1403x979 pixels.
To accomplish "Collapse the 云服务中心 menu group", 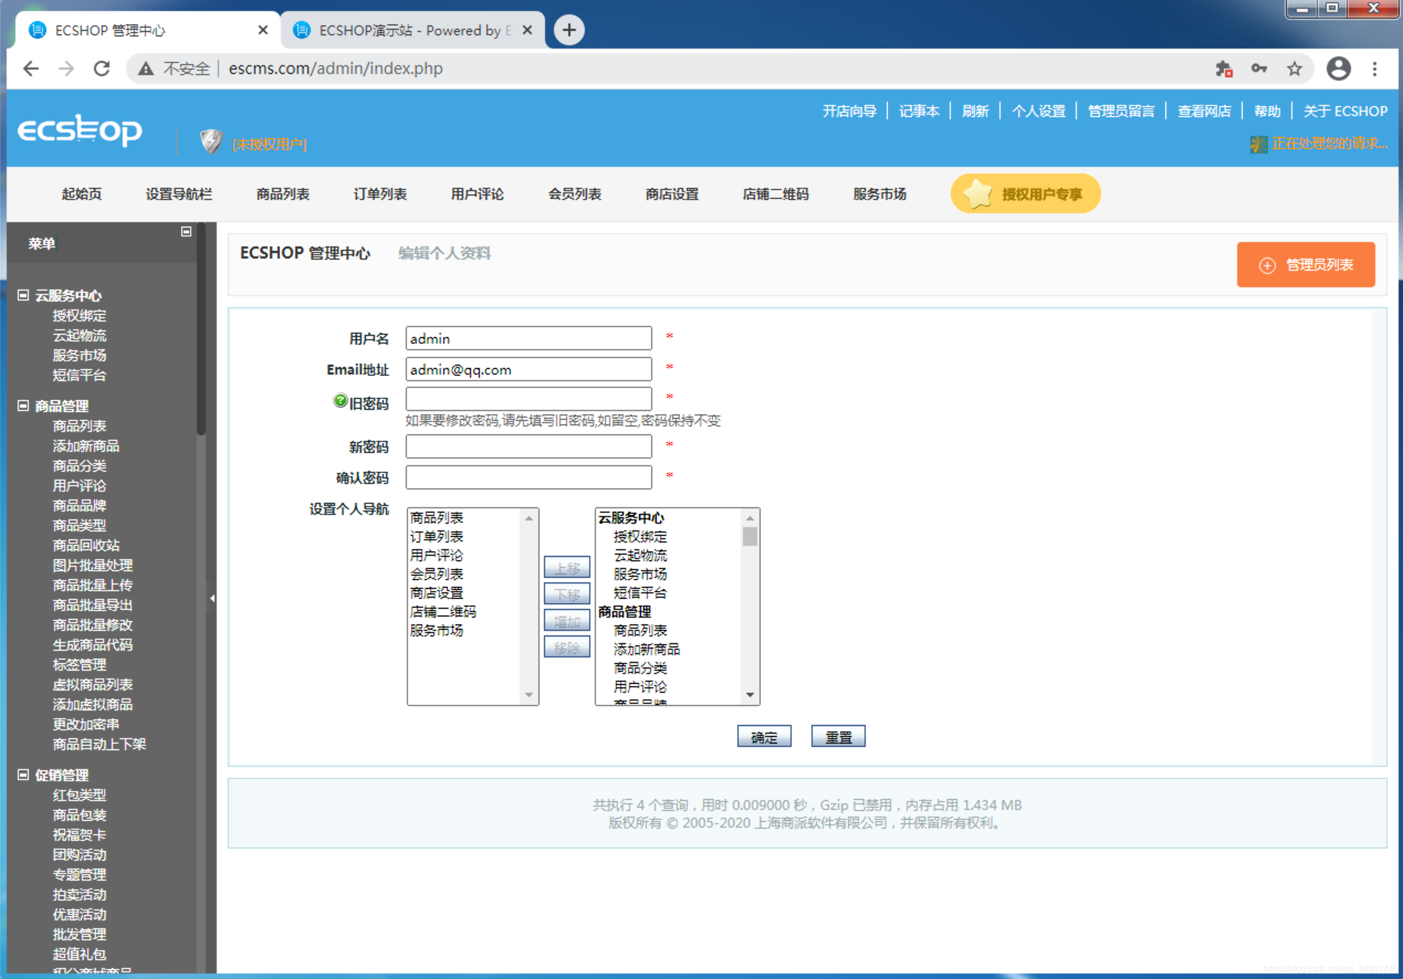I will coord(23,296).
